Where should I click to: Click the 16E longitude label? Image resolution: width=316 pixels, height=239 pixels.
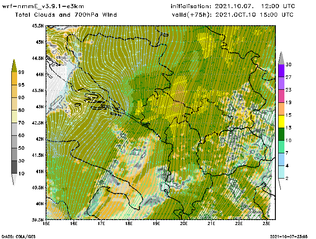74,224
